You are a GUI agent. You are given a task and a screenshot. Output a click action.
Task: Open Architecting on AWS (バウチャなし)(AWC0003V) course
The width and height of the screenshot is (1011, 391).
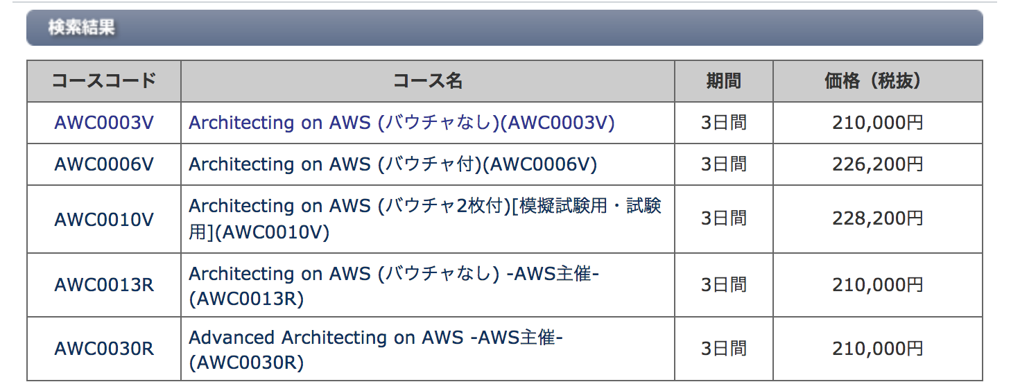tap(401, 123)
